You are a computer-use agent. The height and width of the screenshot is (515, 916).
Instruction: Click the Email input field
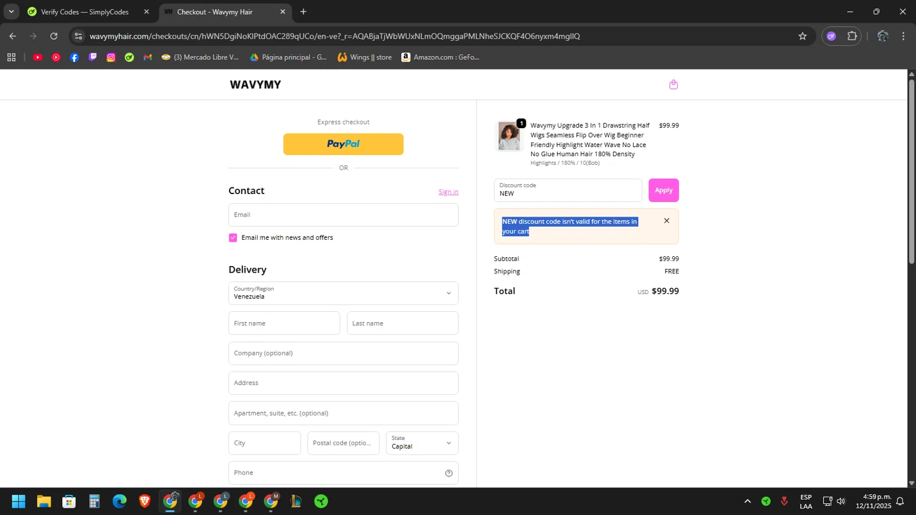coord(343,215)
